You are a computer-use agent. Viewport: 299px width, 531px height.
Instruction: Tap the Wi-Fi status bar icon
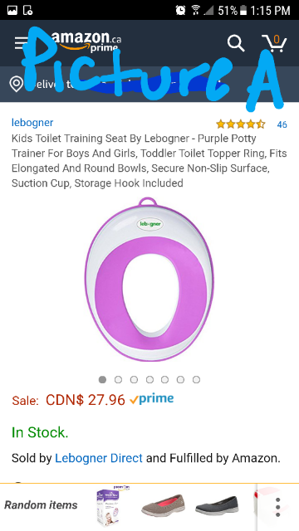click(x=196, y=10)
